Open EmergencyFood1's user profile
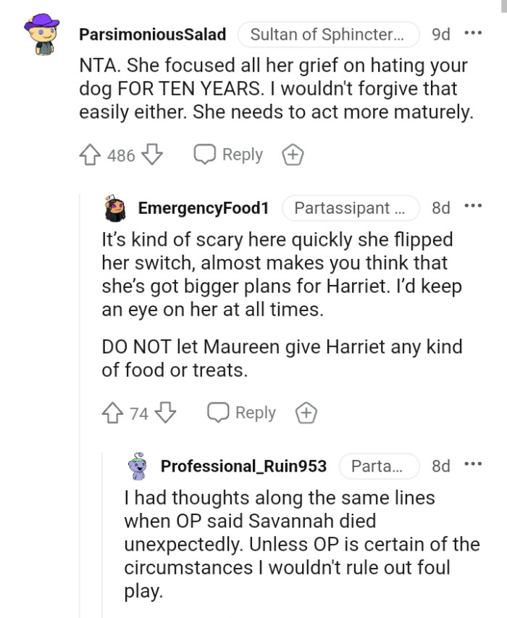This screenshot has height=618, width=507. (204, 208)
